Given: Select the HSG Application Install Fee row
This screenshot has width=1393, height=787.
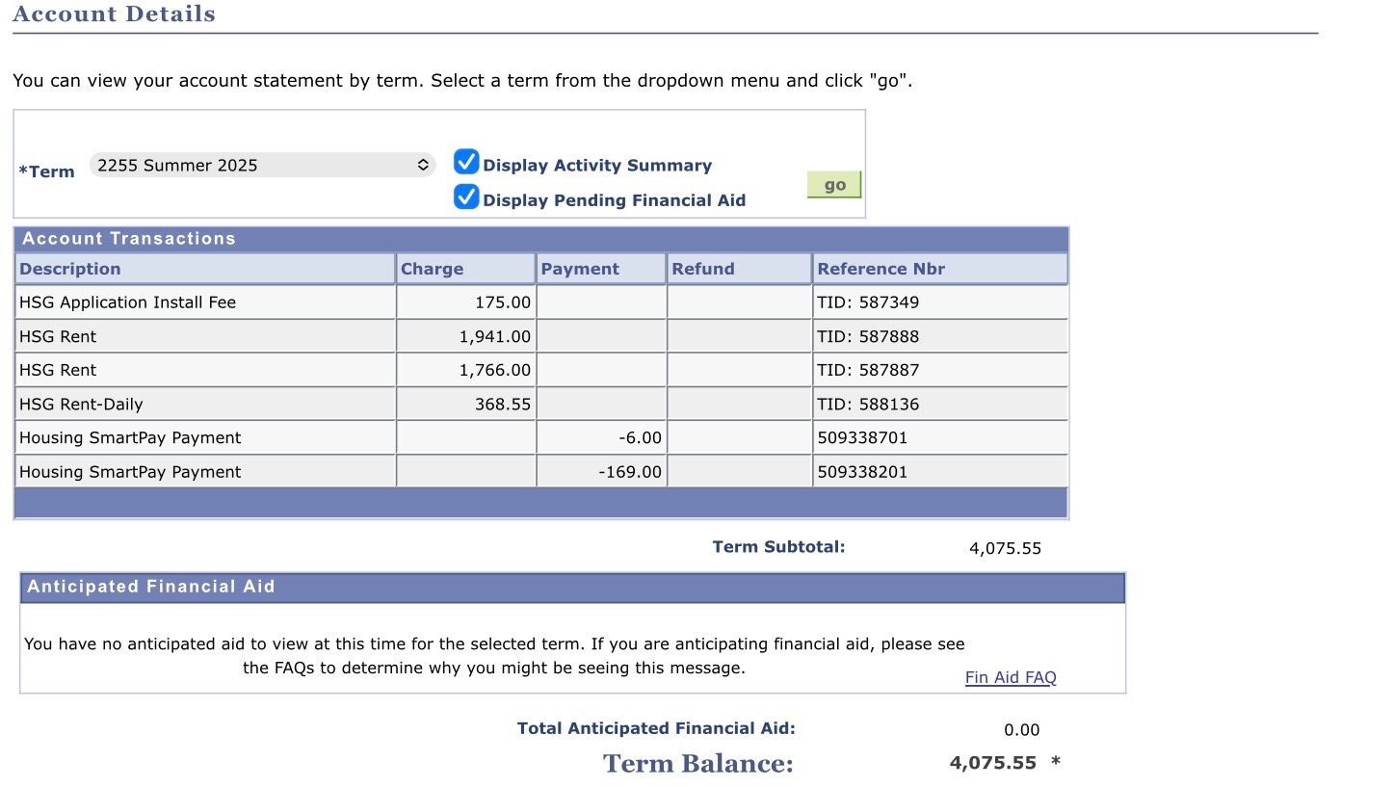Looking at the screenshot, I should click(x=541, y=302).
